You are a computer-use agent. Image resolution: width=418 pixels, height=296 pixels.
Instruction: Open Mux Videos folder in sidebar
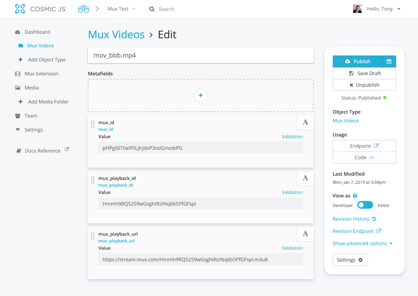(40, 46)
